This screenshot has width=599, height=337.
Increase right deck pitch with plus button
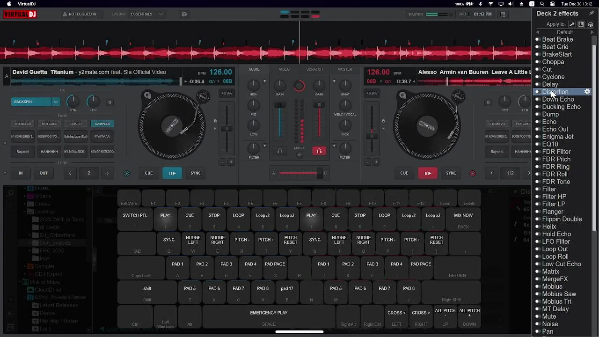[x=376, y=162]
